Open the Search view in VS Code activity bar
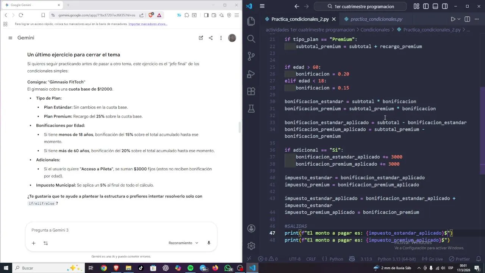The height and width of the screenshot is (273, 485). click(251, 38)
